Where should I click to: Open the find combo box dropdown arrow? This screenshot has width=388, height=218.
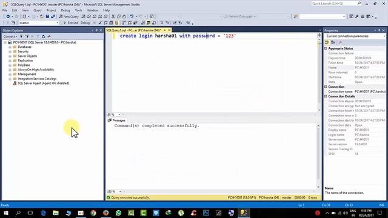(x=344, y=16)
